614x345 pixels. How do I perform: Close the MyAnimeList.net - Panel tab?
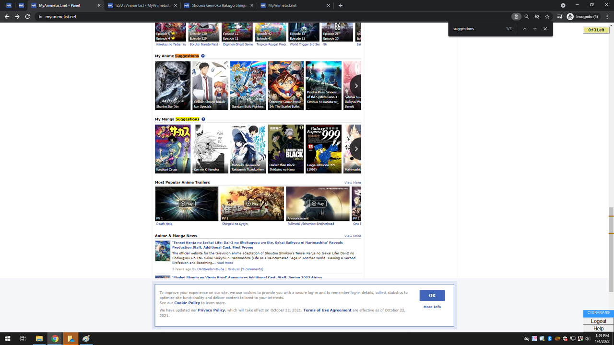(99, 5)
